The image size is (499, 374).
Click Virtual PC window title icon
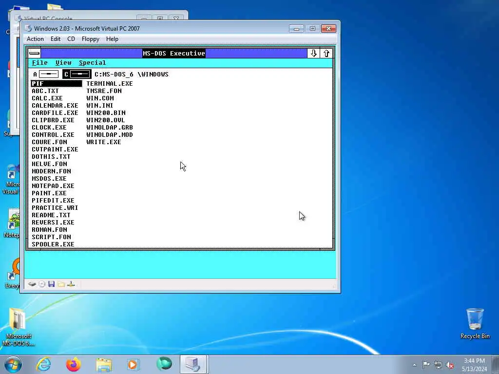point(28,28)
